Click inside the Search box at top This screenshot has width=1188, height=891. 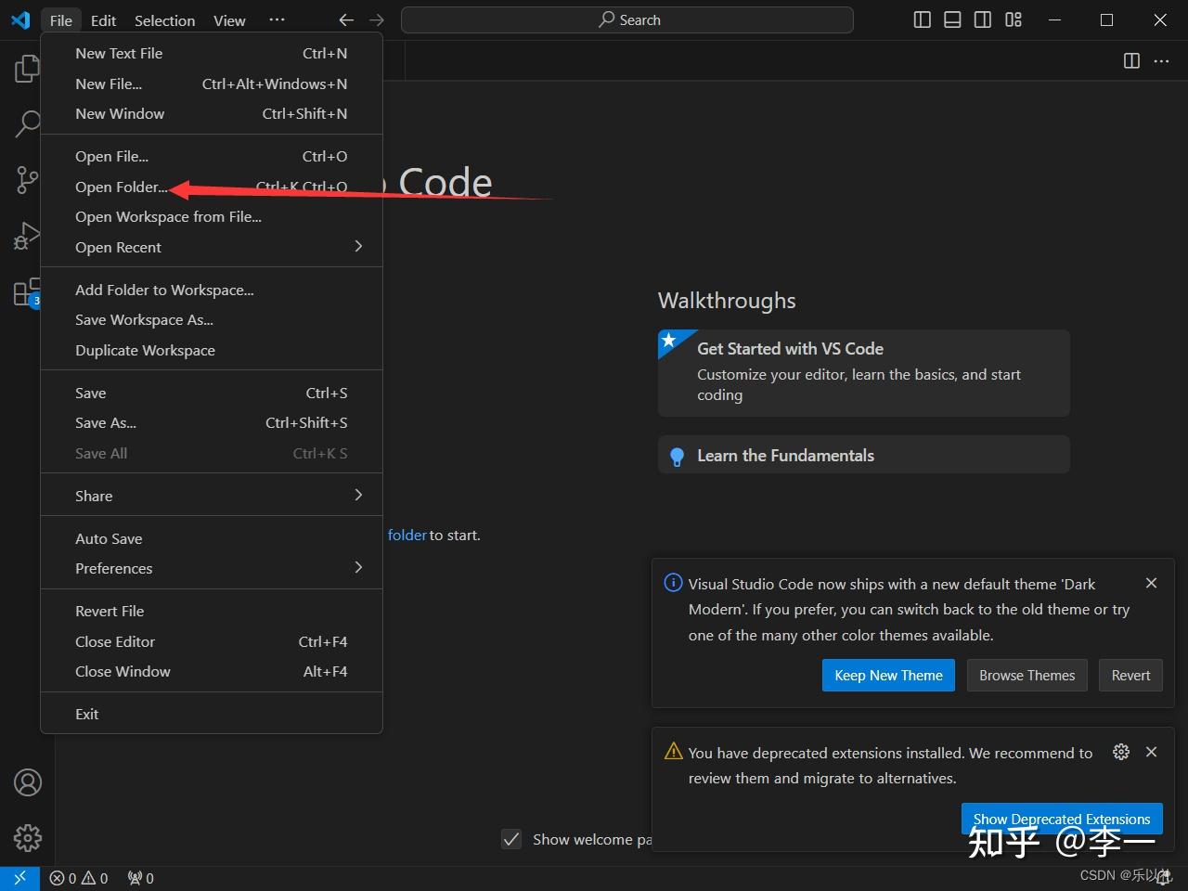click(x=627, y=19)
